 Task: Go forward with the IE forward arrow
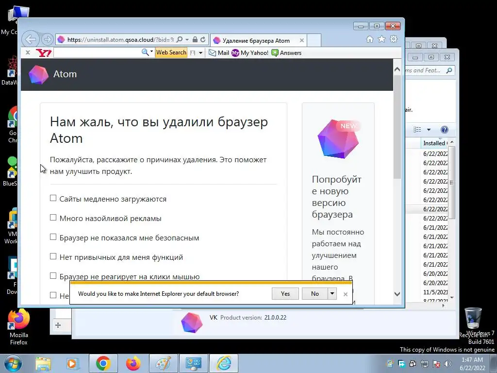pyautogui.click(x=47, y=40)
